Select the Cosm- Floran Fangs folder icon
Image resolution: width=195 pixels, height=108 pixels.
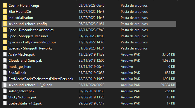pyautogui.click(x=5, y=6)
